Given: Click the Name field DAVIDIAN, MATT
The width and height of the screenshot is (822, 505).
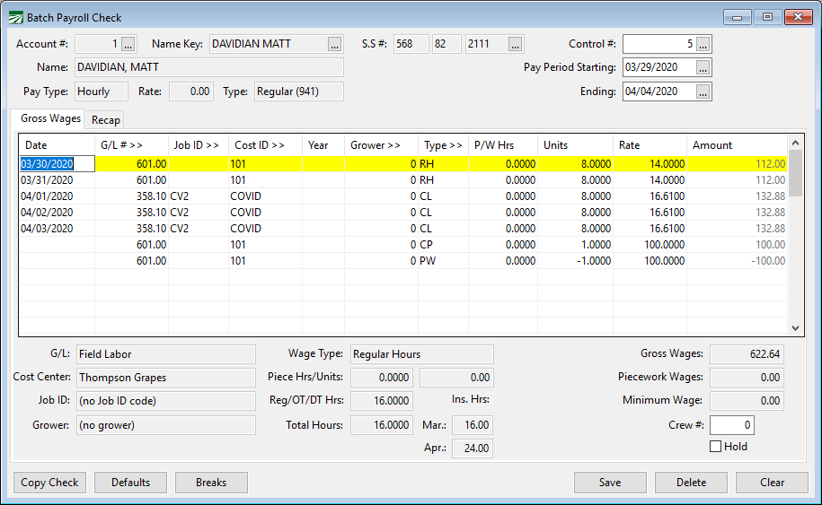Looking at the screenshot, I should click(x=209, y=67).
